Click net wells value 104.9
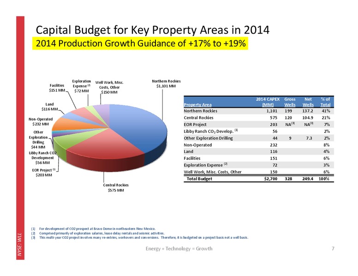 pyautogui.click(x=308, y=118)
